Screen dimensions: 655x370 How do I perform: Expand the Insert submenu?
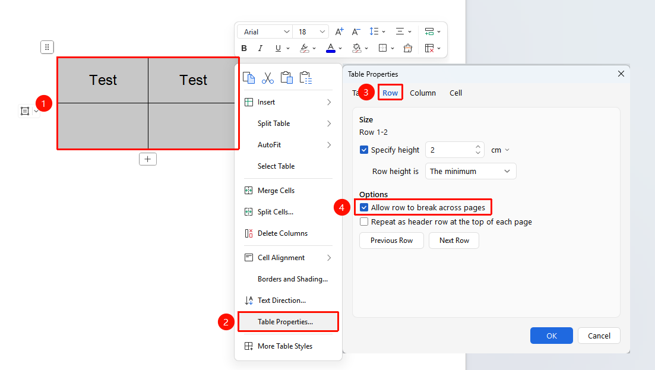point(288,102)
